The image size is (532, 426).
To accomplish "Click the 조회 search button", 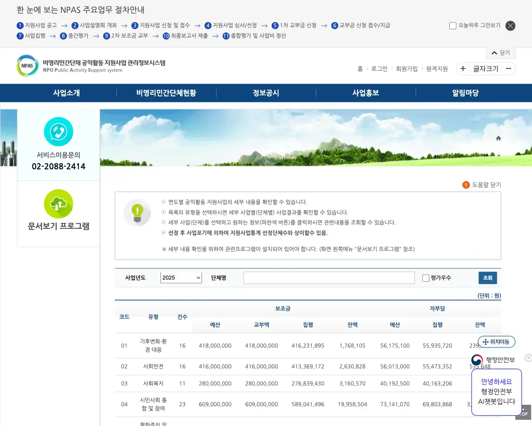I will 488,278.
